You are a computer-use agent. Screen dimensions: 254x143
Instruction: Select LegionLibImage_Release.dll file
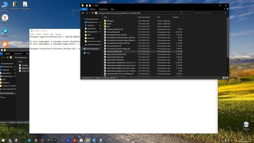tap(116, 54)
